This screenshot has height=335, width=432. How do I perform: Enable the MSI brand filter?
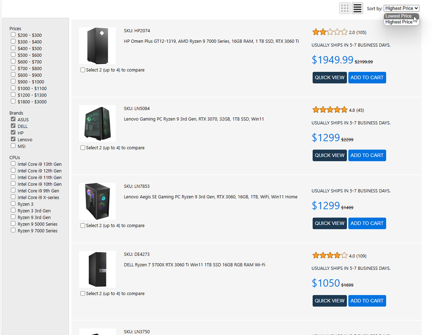click(x=13, y=146)
